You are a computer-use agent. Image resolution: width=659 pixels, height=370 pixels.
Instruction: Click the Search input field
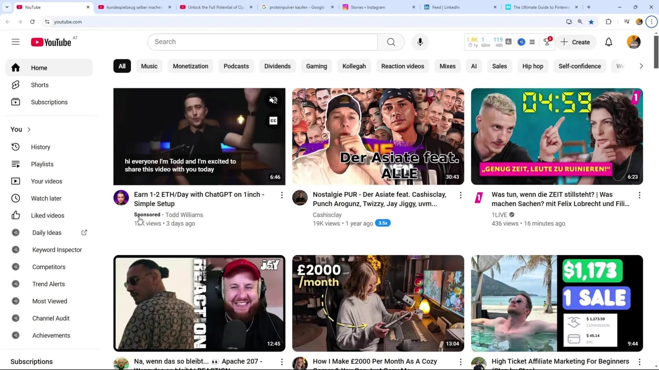(x=263, y=42)
